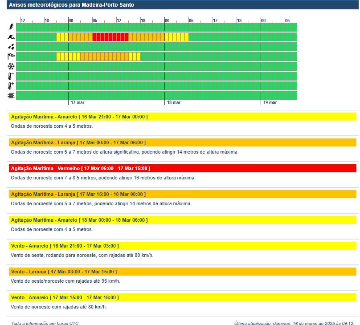
Task: Select Agitação Marítima Laranja starting 17 Mar 00:00
Action: [x=78, y=142]
